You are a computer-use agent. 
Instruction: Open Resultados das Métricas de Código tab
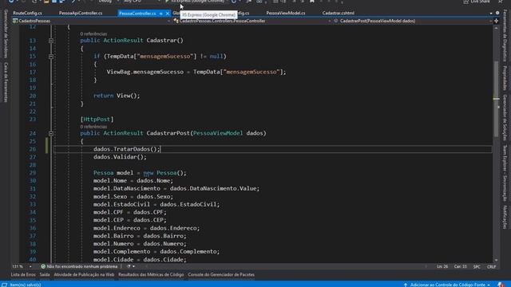click(151, 274)
